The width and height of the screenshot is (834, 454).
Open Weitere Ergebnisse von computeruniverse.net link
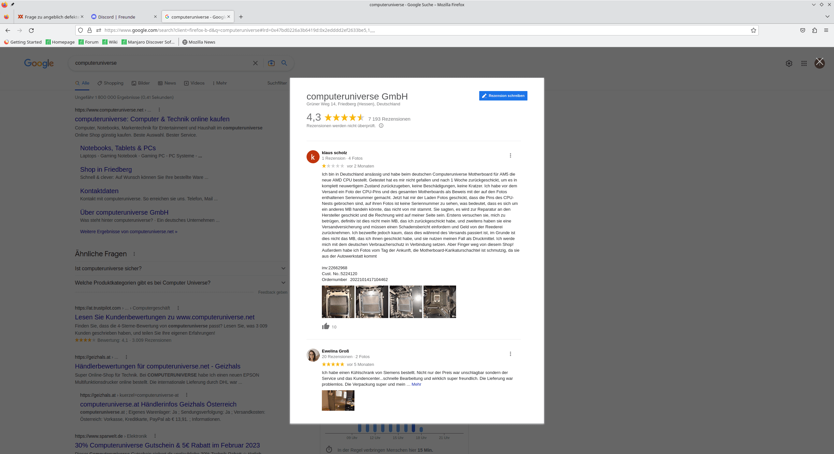pyautogui.click(x=129, y=232)
